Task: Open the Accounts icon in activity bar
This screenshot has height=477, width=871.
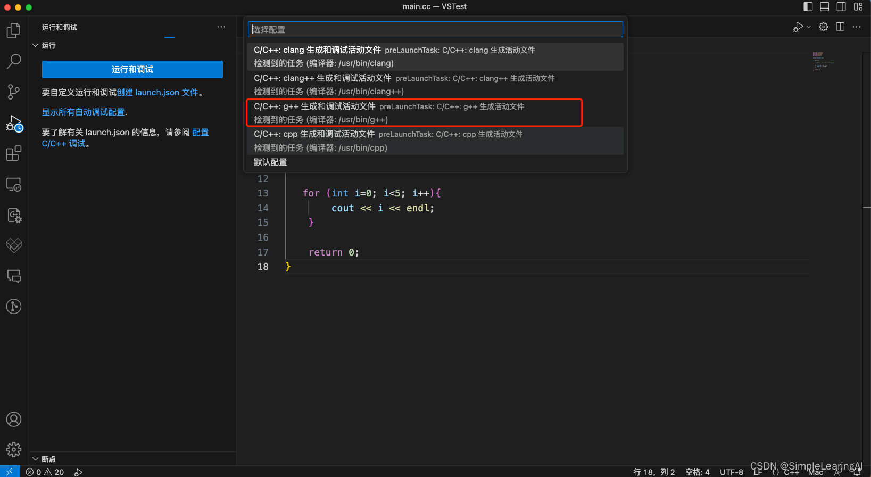Action: (14, 420)
